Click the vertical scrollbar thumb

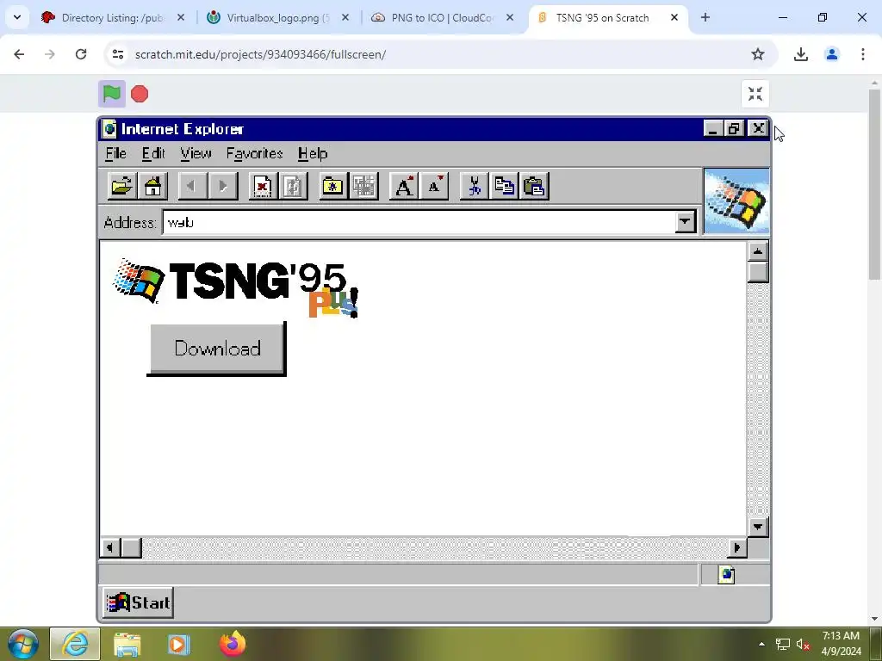click(x=758, y=272)
